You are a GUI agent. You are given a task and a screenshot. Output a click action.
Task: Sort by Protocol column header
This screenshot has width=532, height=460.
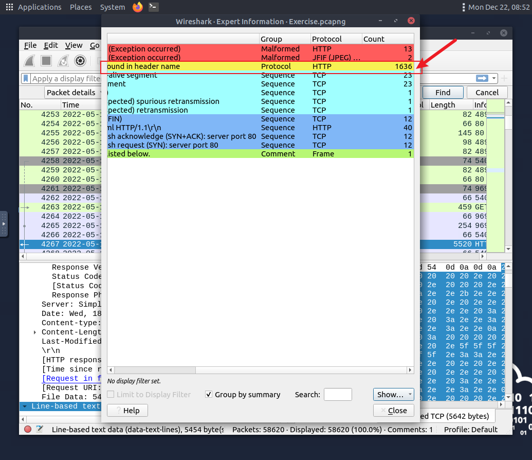pos(336,39)
